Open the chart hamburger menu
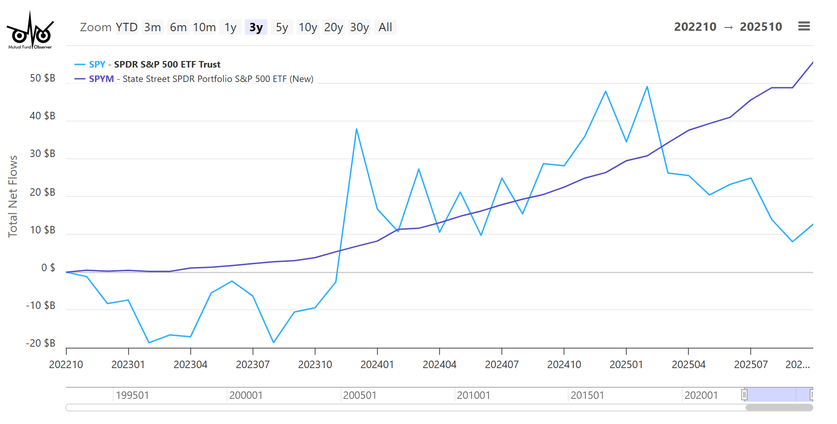Viewport: 837px width, 424px height. (x=804, y=27)
